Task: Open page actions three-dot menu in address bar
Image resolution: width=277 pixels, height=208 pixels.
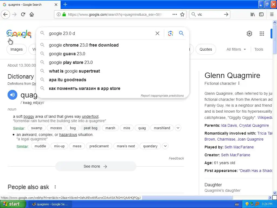Action: coord(175,15)
